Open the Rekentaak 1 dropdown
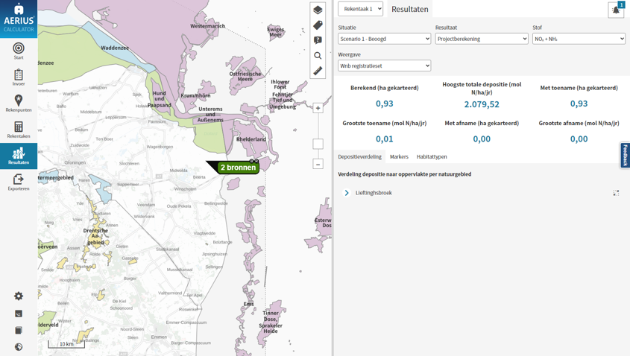 click(x=360, y=9)
